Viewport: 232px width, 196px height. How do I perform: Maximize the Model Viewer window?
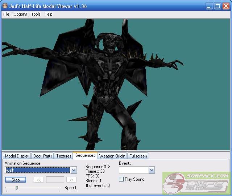[217, 6]
